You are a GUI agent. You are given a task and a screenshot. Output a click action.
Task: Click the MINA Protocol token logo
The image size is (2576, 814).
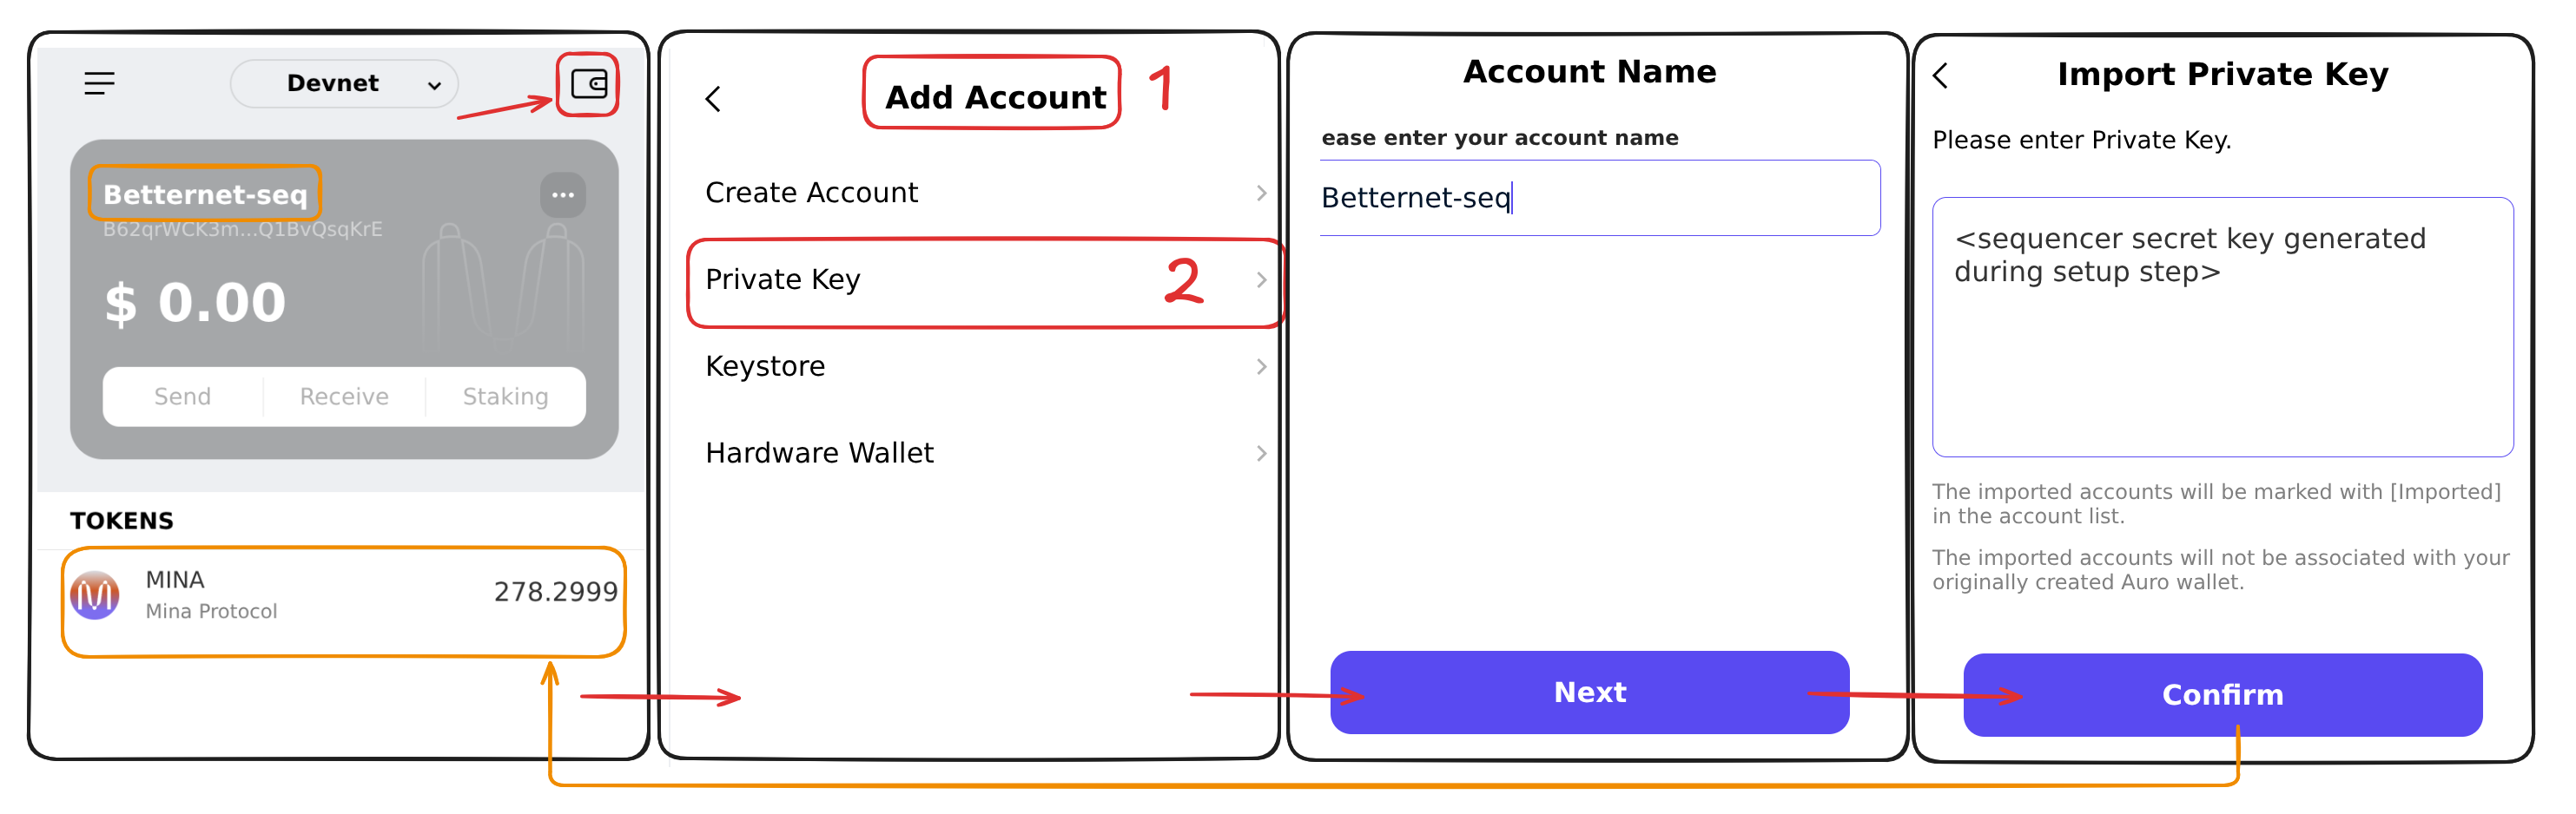pyautogui.click(x=95, y=594)
